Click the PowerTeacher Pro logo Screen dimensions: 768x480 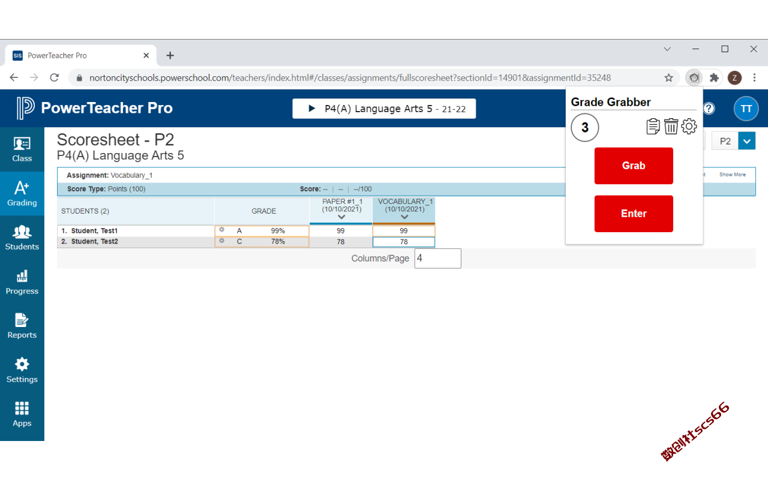[x=95, y=108]
